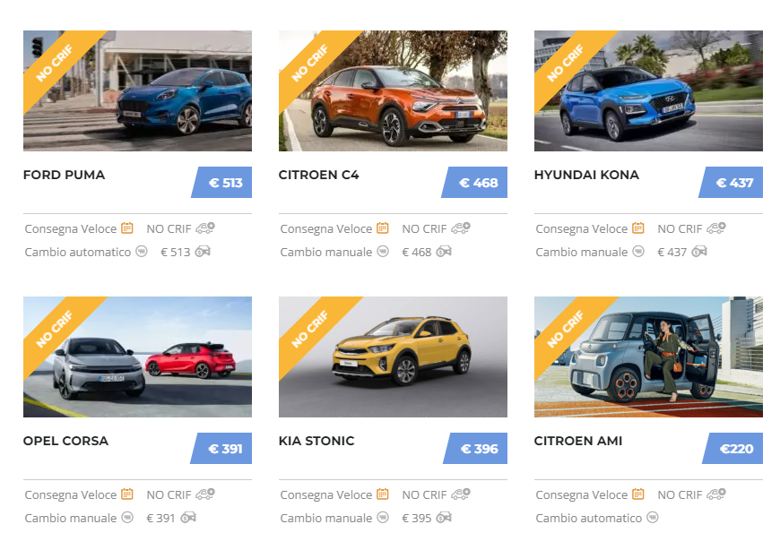Open the yellow Kia Stonic photo
The width and height of the screenshot is (780, 550).
pos(393,357)
